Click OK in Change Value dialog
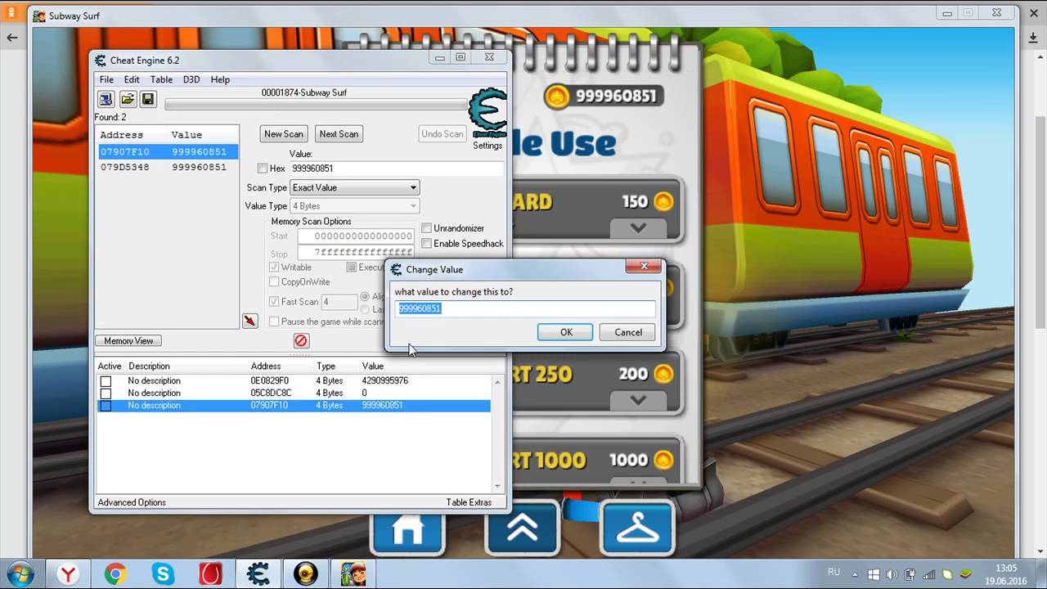 (x=566, y=332)
